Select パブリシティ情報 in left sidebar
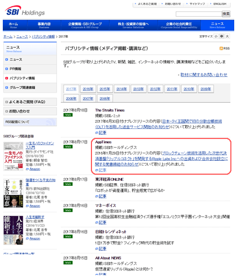 (x=30, y=78)
